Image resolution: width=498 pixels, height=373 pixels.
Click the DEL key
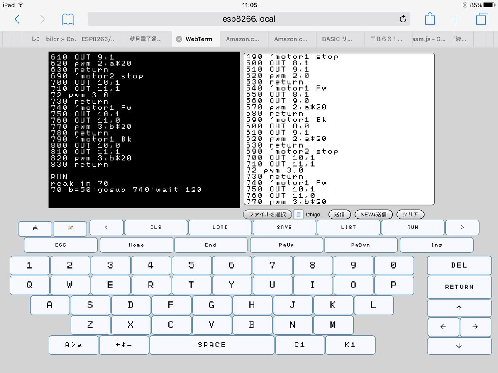point(459,265)
